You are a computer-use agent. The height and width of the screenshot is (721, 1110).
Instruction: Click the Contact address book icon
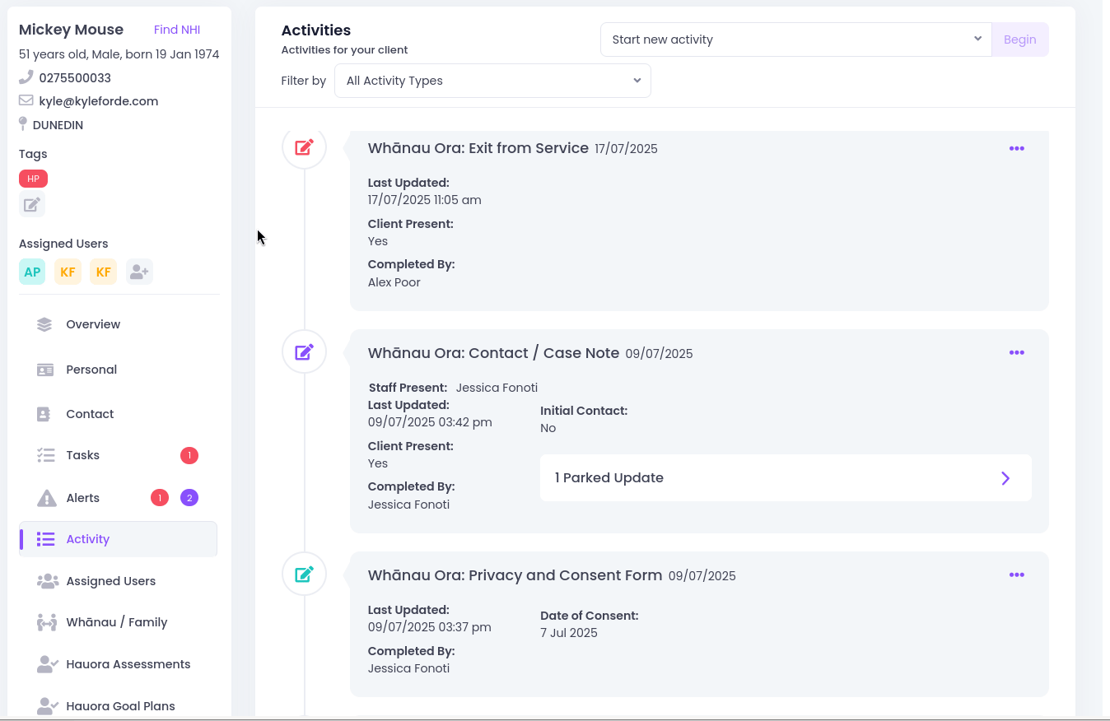tap(44, 414)
